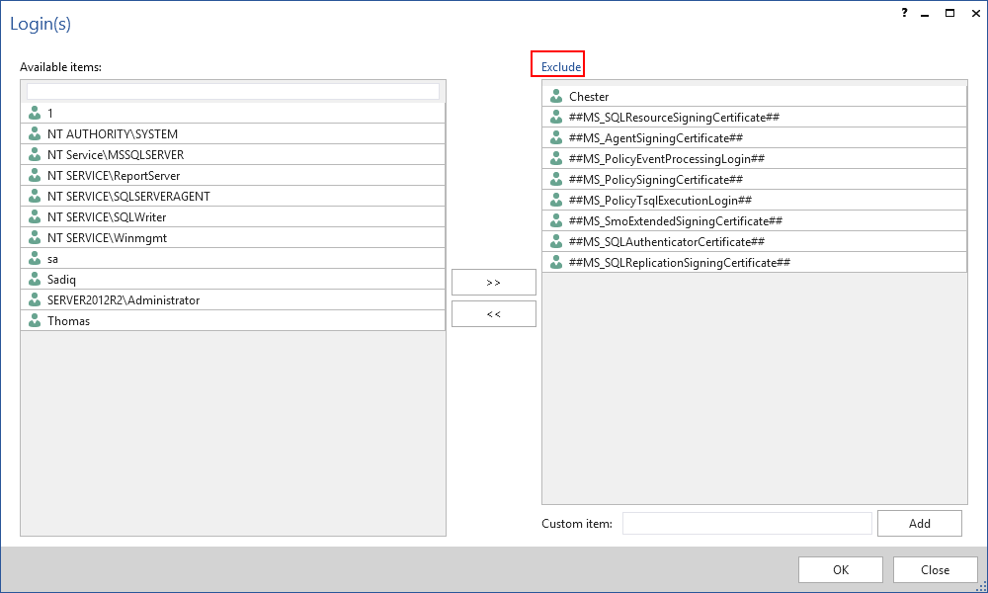This screenshot has width=988, height=593.
Task: Click the user icon next to NT Service\MSSQLSERVER
Action: [35, 154]
